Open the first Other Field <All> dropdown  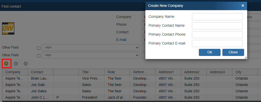(90, 48)
